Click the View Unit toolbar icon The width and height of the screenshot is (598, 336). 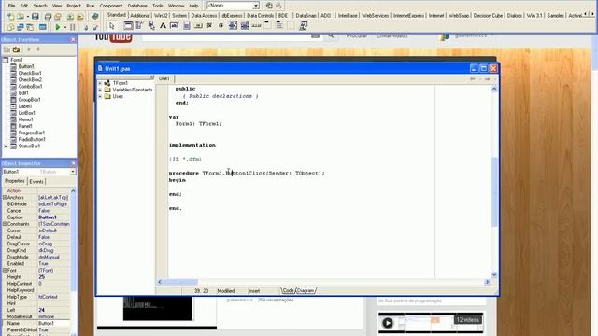(x=10, y=27)
